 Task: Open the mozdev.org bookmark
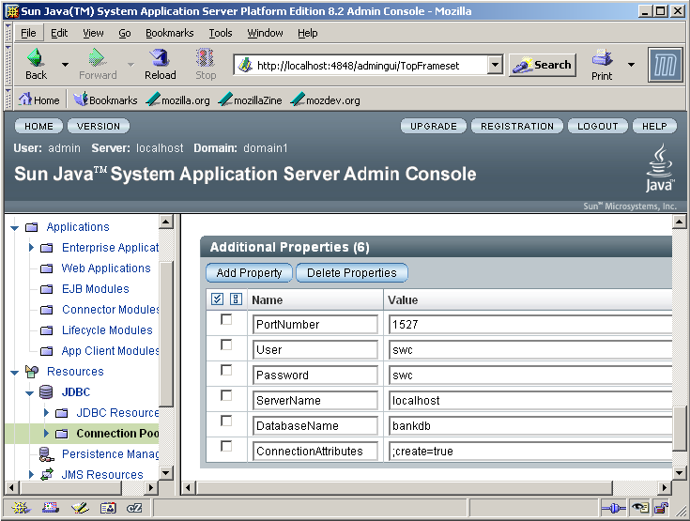coord(325,100)
